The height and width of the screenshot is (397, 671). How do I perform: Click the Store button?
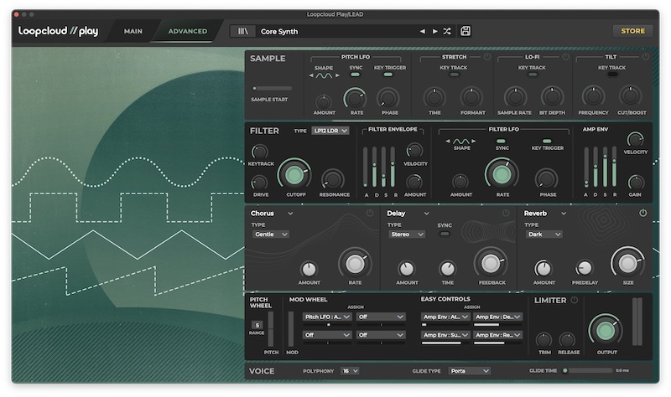tap(632, 31)
